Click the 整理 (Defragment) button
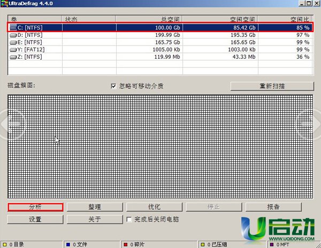This screenshot has width=321, height=248. click(95, 207)
